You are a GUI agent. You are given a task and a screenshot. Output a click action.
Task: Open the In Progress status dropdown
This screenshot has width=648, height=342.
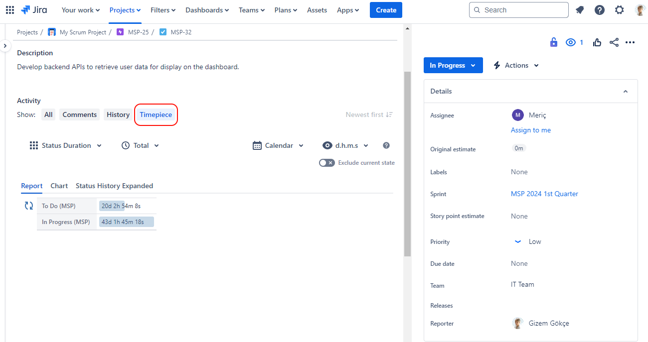pos(453,65)
